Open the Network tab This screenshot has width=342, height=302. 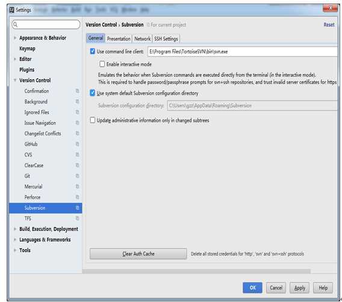point(143,39)
